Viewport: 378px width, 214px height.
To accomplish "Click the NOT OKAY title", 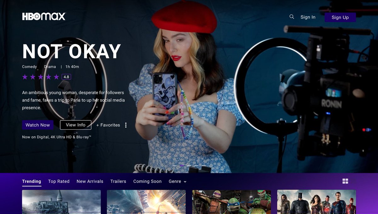I will pos(72,51).
